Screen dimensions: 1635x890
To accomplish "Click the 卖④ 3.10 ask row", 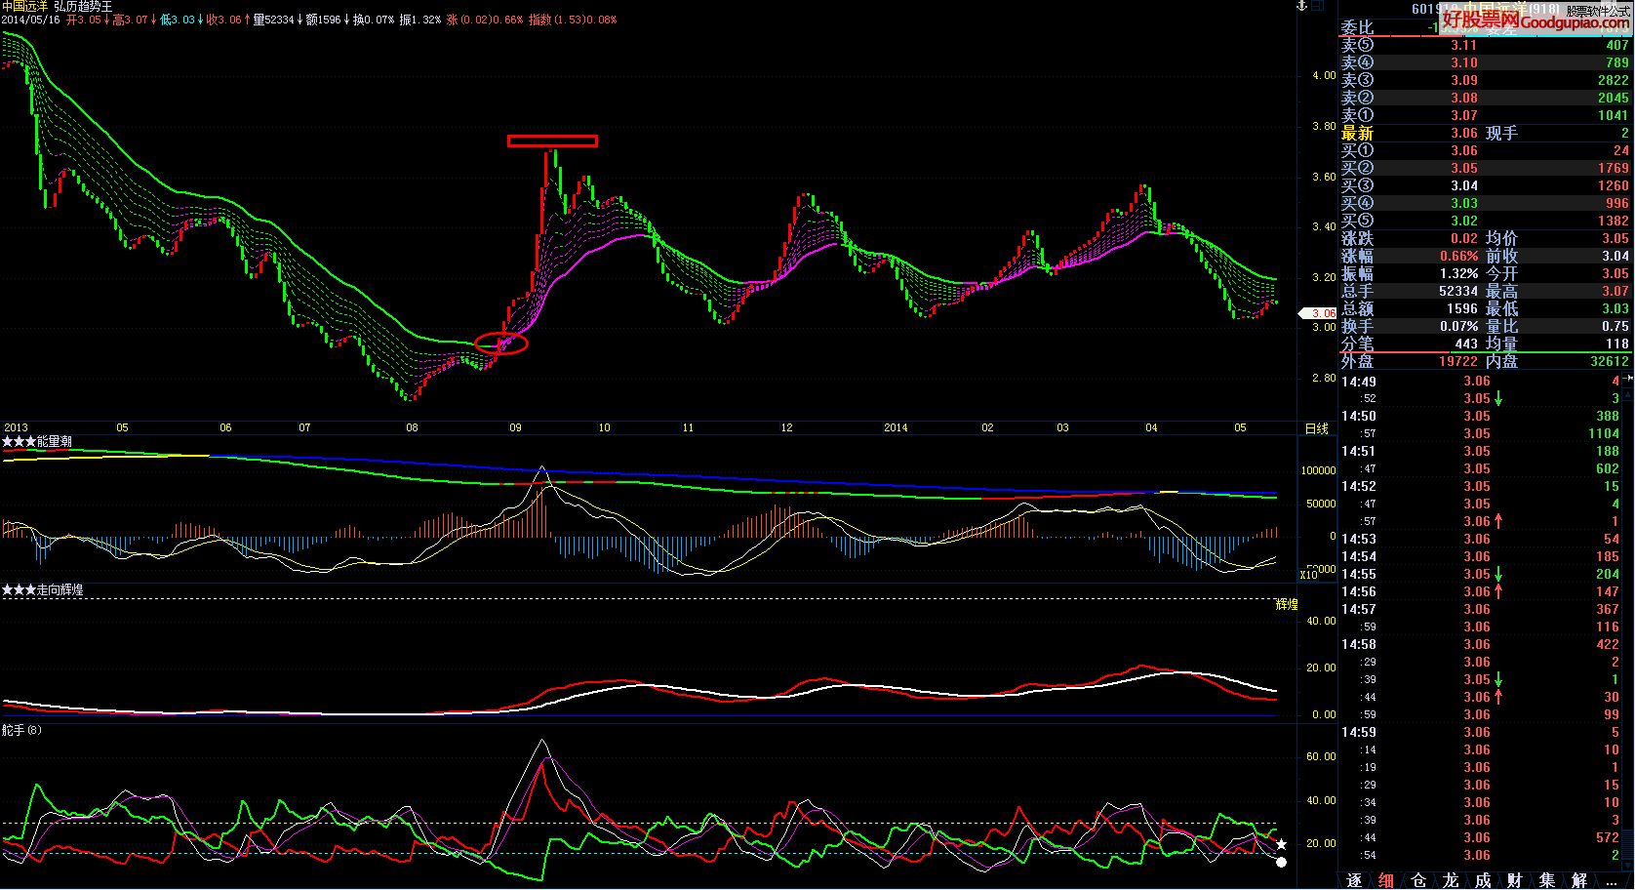I will click(x=1485, y=62).
